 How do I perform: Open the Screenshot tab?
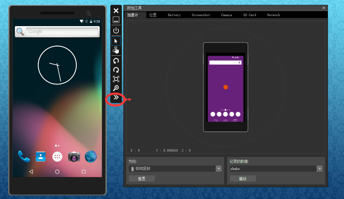point(201,15)
